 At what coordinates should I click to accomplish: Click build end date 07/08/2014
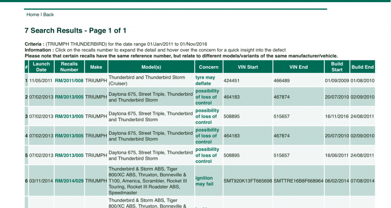(x=362, y=181)
